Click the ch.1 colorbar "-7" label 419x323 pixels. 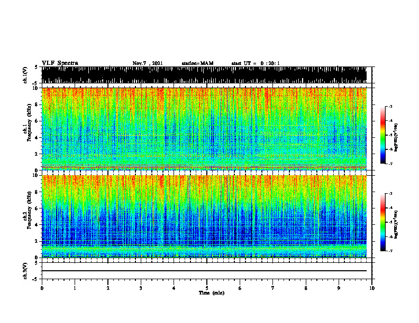[x=390, y=164]
